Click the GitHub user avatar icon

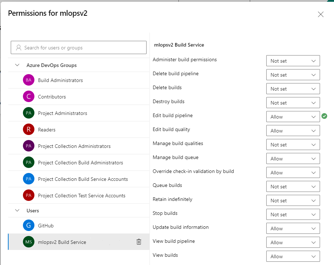click(29, 226)
